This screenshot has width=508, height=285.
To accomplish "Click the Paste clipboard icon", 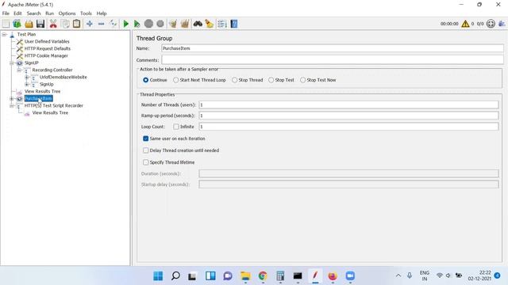I will click(76, 24).
